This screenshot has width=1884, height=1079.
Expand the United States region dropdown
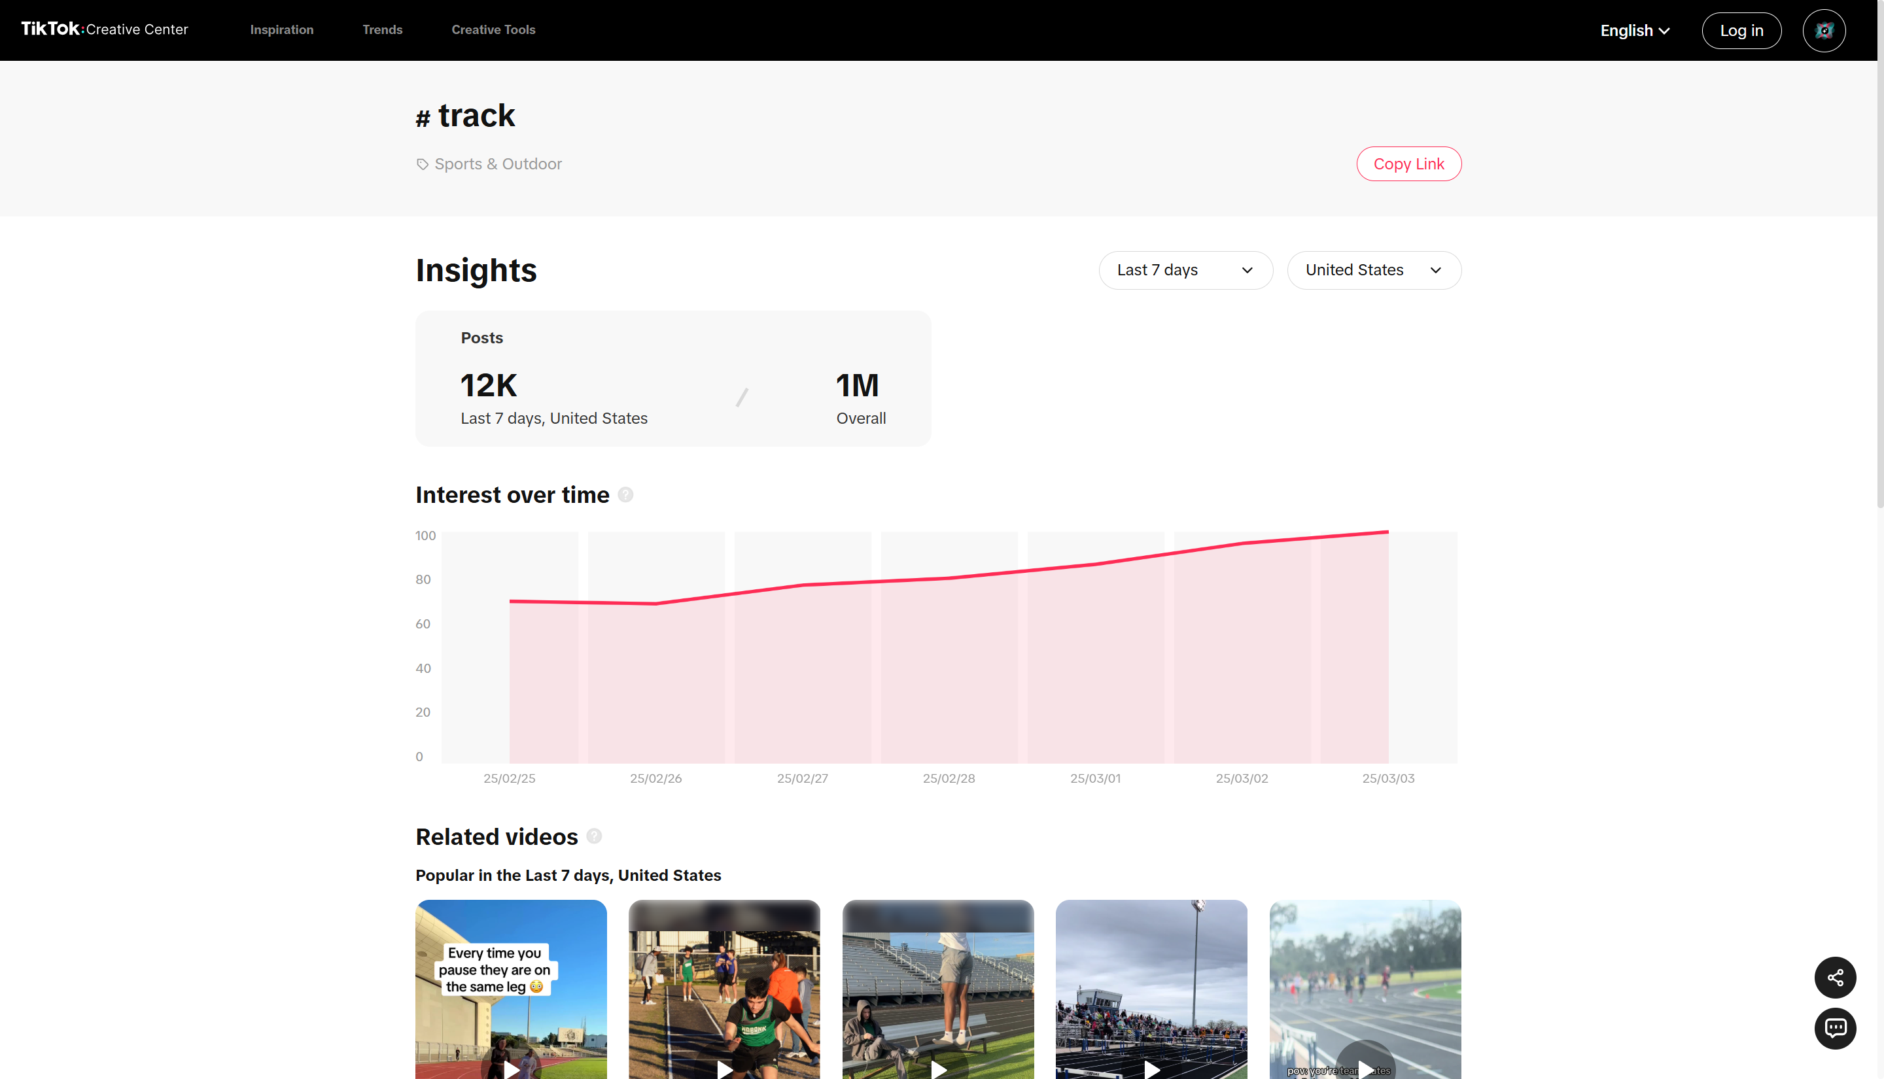tap(1374, 269)
